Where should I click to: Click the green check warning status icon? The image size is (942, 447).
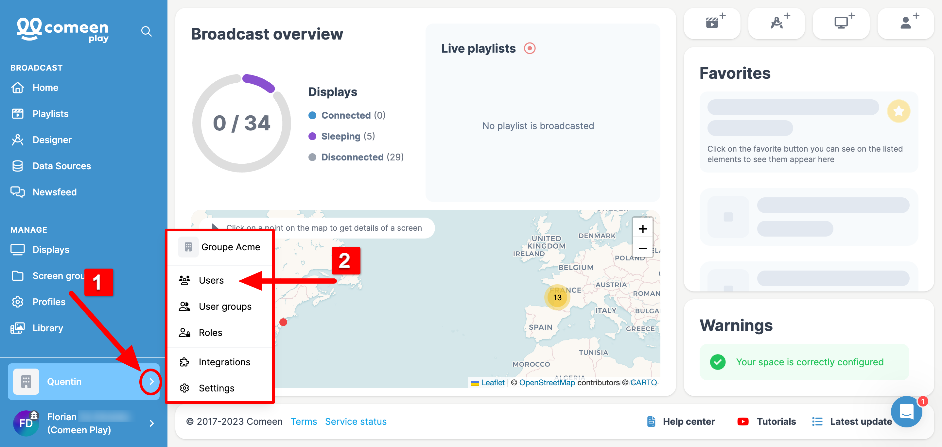point(718,362)
